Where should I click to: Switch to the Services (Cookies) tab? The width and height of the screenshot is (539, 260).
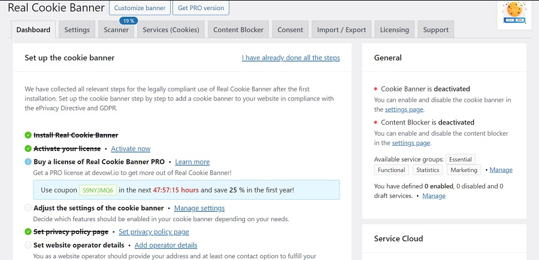(x=171, y=30)
